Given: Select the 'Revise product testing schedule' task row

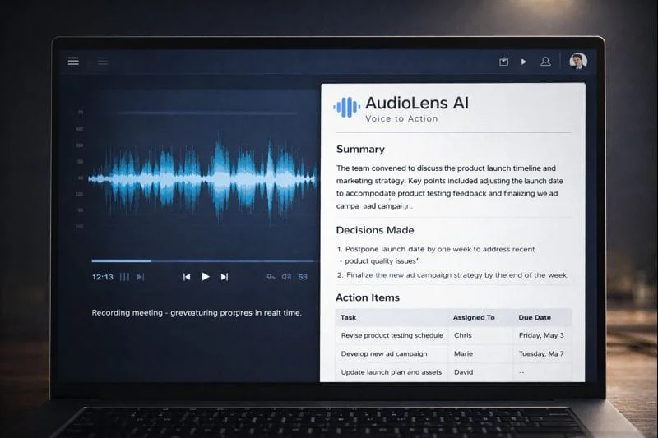Looking at the screenshot, I should coord(392,335).
